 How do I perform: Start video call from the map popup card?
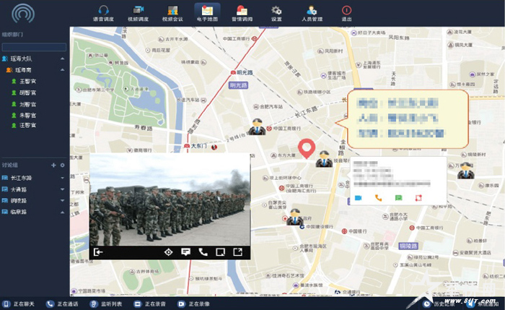359,197
